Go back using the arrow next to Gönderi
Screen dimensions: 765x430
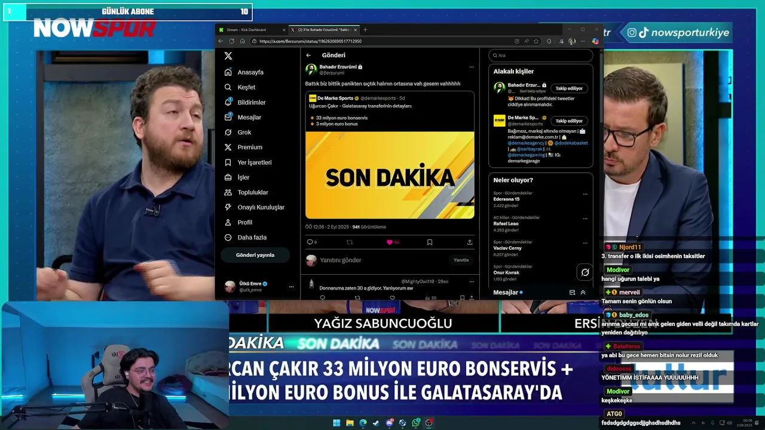pyautogui.click(x=308, y=55)
